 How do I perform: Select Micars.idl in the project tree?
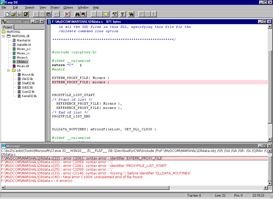click(23, 66)
